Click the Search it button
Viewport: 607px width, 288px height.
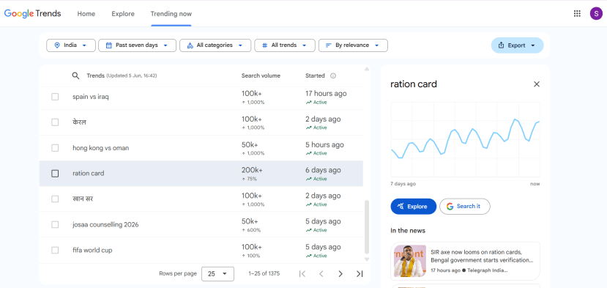coord(464,206)
